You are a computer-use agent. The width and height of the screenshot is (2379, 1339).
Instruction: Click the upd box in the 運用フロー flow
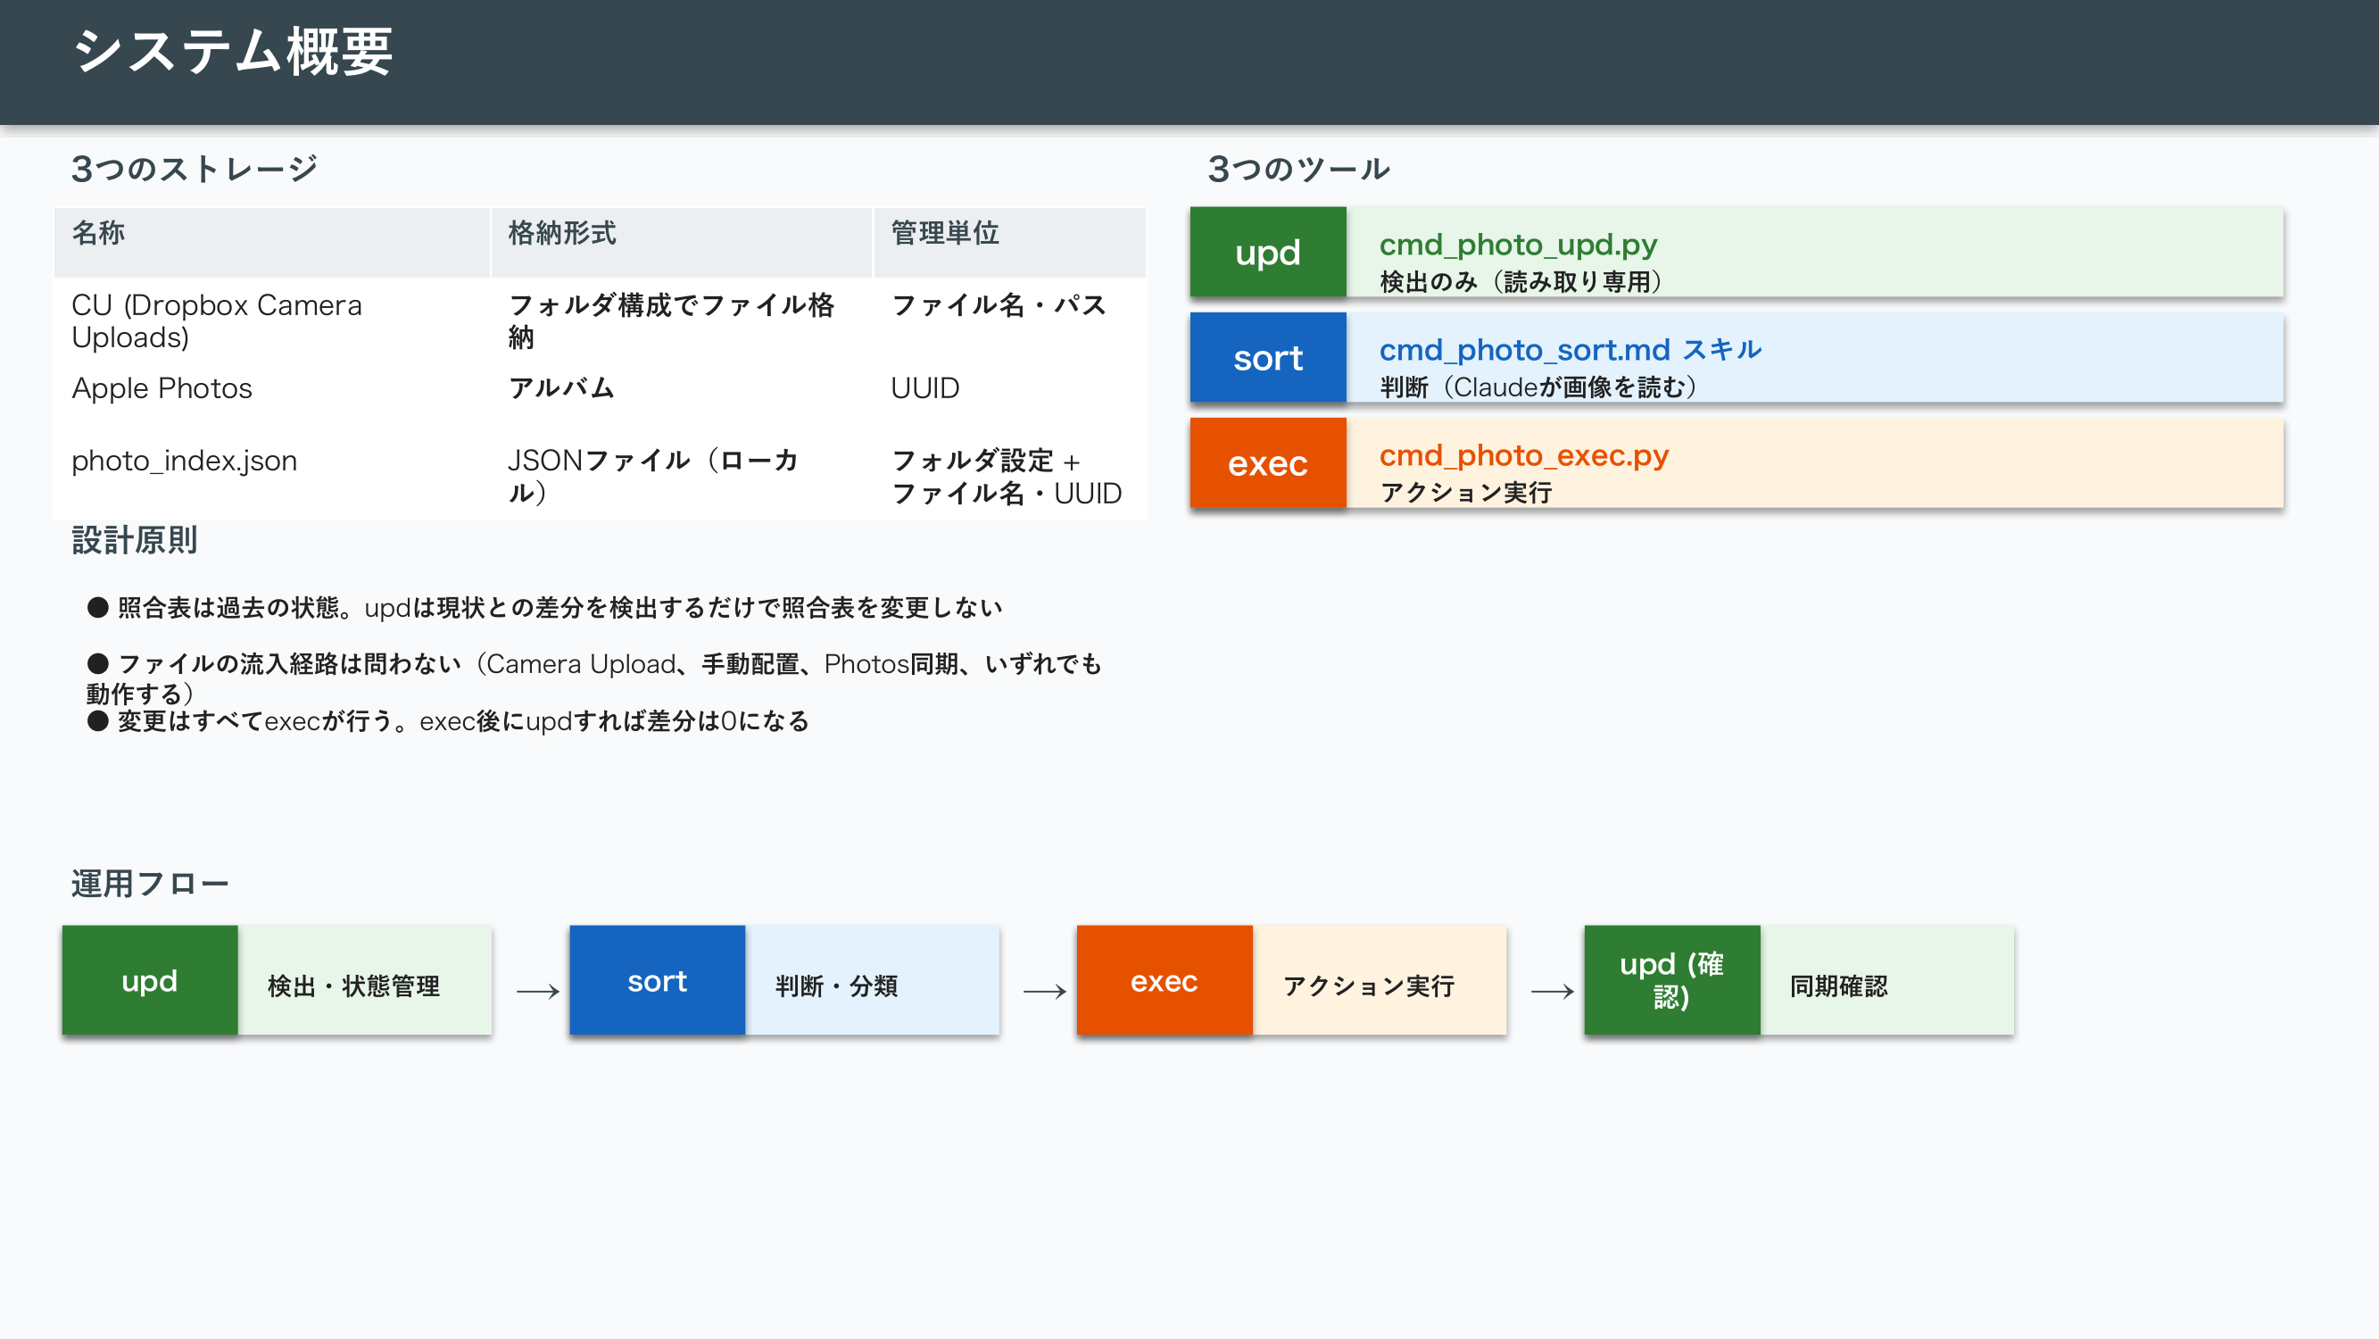tap(150, 980)
